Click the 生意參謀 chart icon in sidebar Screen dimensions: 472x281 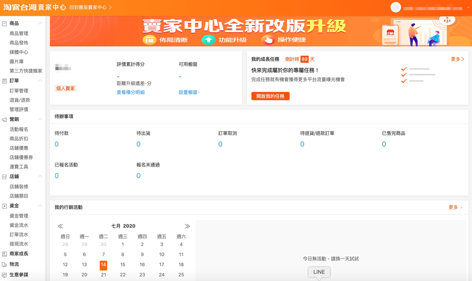[4, 275]
